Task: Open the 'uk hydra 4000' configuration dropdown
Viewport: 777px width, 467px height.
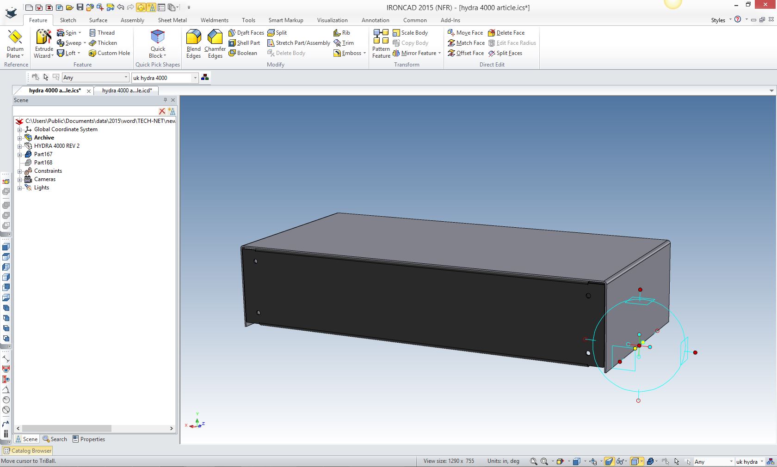Action: click(195, 78)
